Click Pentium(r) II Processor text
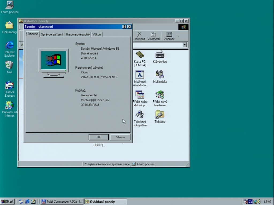This screenshot has height=205, width=274. pyautogui.click(x=95, y=100)
